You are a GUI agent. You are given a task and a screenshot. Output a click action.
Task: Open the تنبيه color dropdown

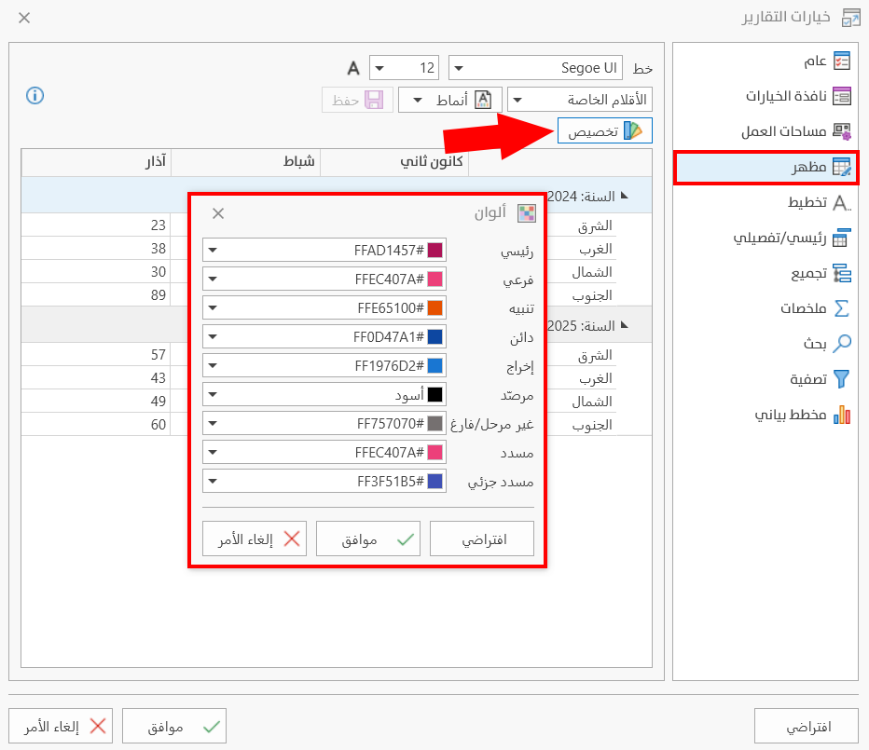[213, 308]
